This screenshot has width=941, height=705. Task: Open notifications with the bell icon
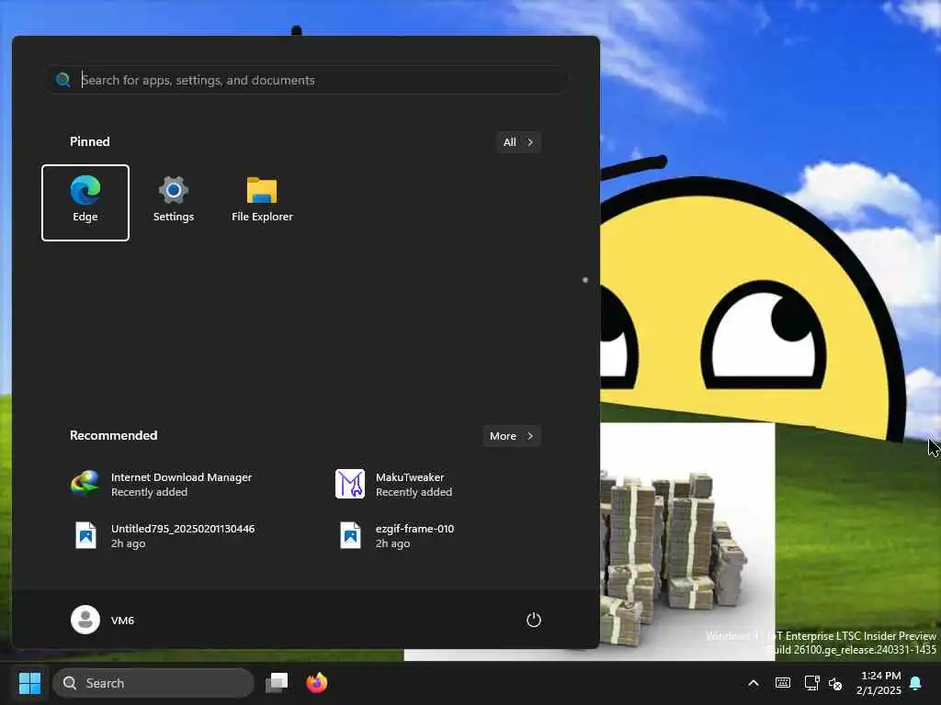[x=916, y=683]
